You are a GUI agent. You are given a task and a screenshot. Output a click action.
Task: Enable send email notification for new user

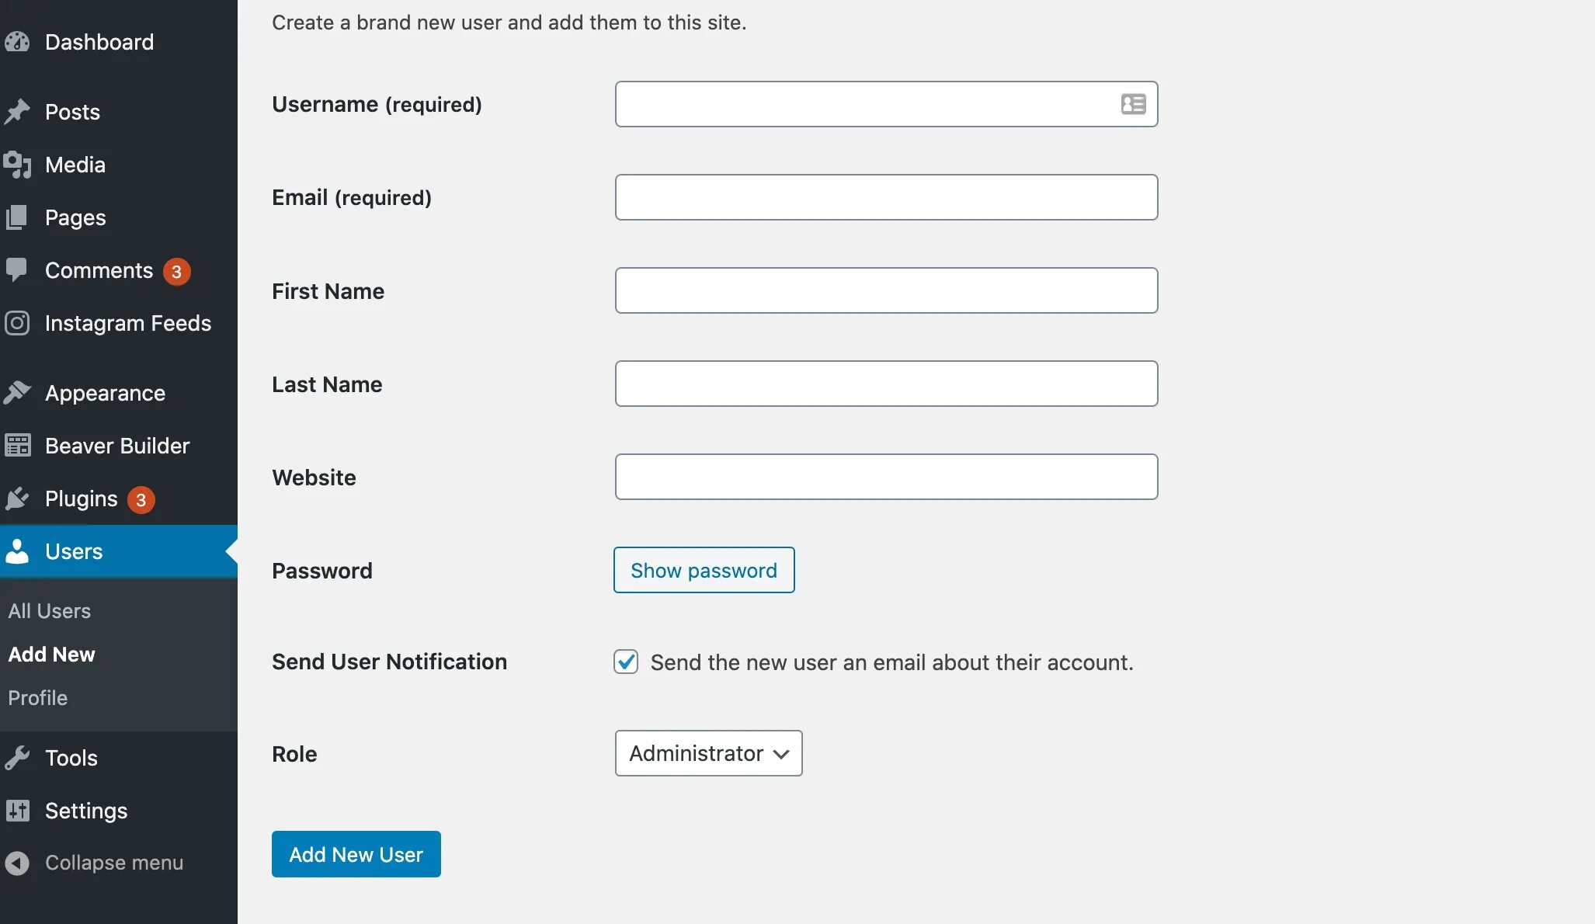coord(626,660)
